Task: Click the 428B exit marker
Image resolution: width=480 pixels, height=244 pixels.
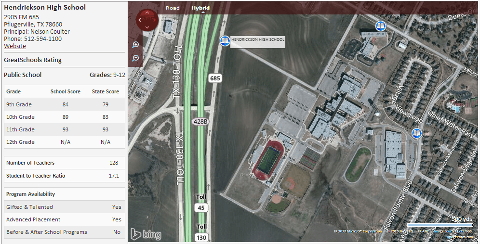Action: 200,121
